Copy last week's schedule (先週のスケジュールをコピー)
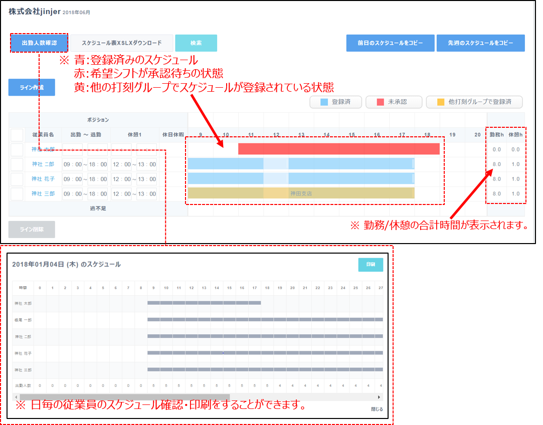543x425 pixels. pyautogui.click(x=480, y=43)
